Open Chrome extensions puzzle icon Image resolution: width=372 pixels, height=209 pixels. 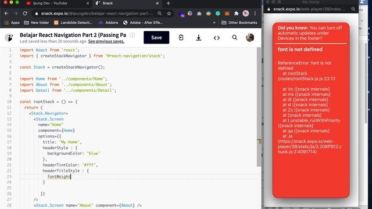point(237,13)
